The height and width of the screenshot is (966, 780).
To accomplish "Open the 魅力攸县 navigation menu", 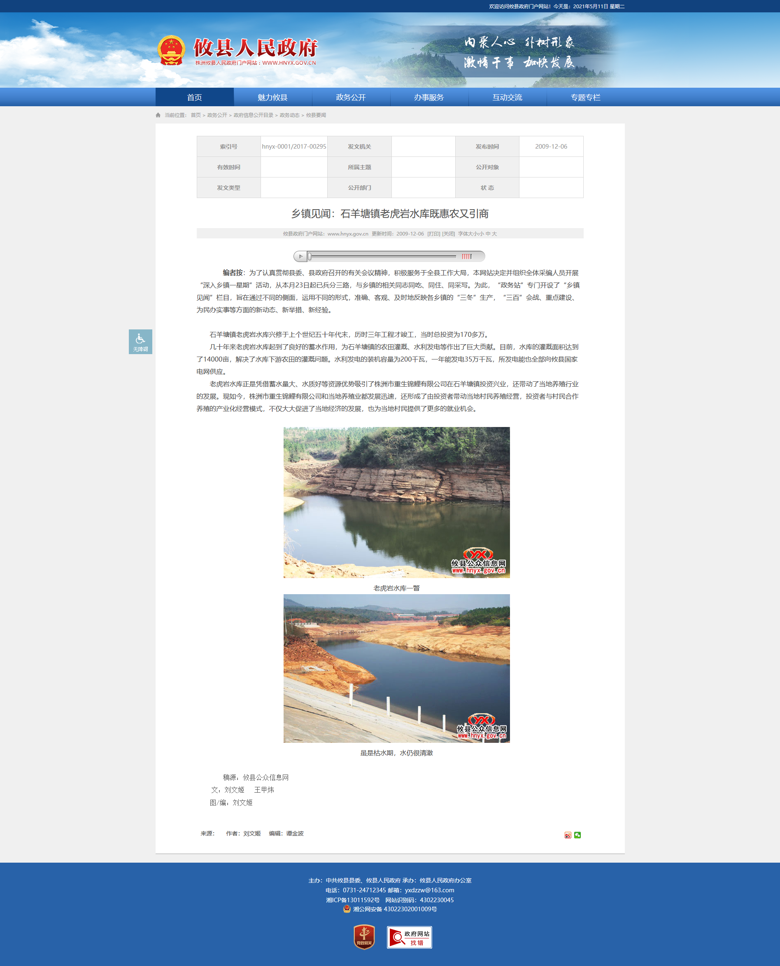I will [x=272, y=98].
